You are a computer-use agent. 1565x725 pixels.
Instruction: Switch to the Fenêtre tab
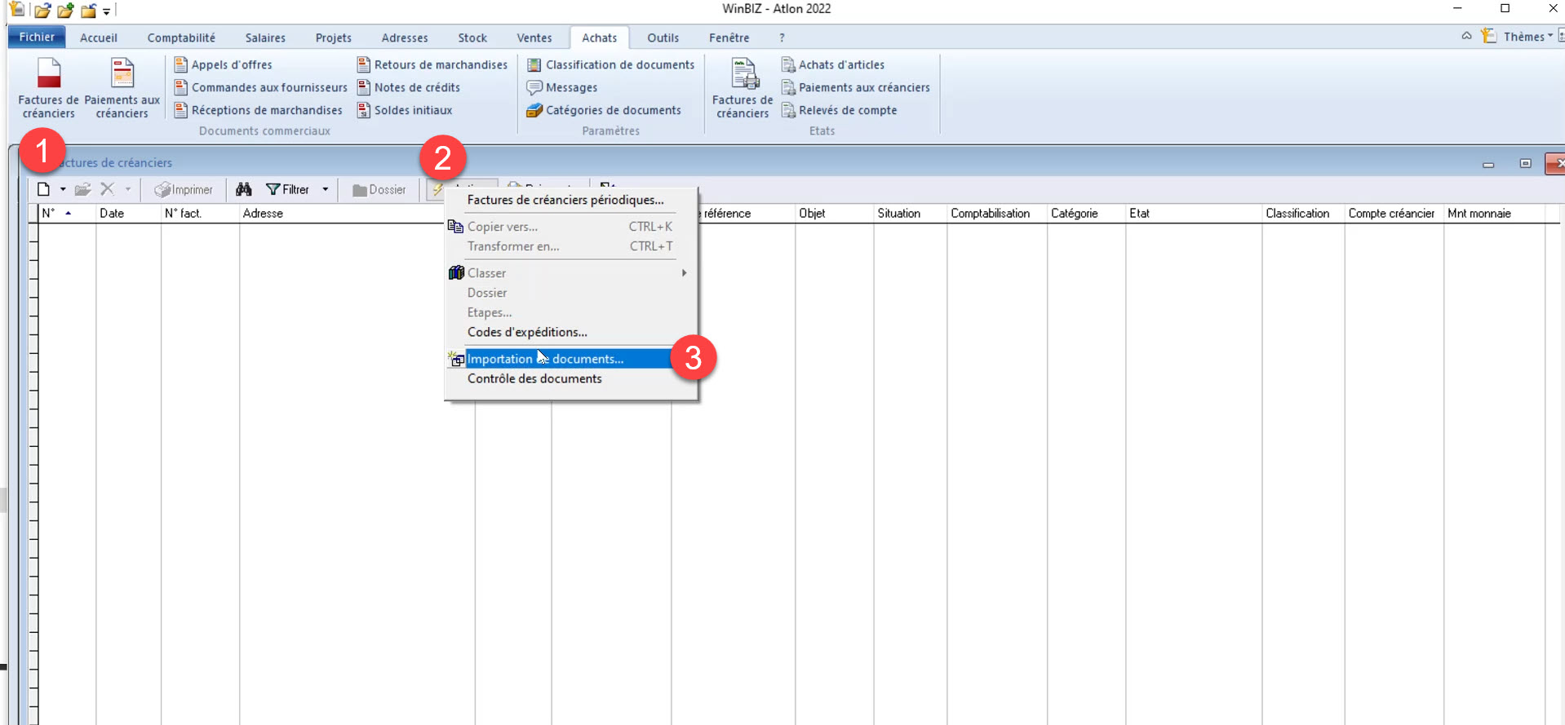click(729, 38)
